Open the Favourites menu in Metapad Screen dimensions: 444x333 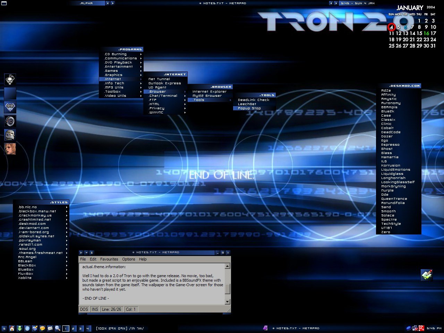(x=109, y=259)
